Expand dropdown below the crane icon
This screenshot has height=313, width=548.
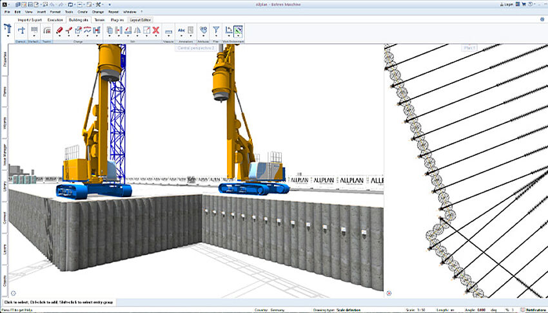click(8, 37)
